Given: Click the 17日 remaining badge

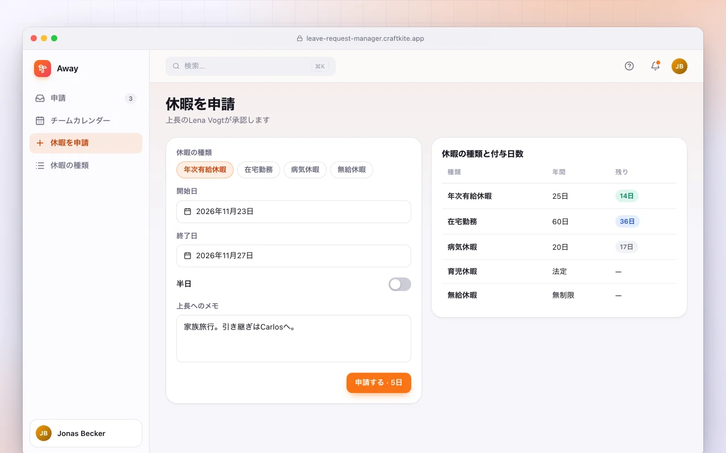Looking at the screenshot, I should point(627,247).
